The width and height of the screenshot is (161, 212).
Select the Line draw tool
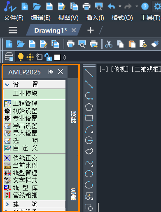point(89,73)
